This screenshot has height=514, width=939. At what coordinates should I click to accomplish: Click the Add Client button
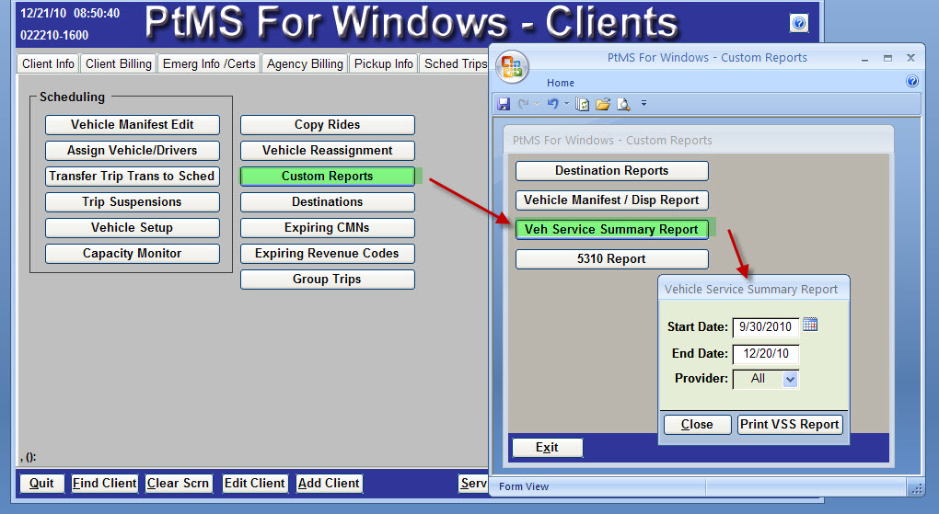pos(329,484)
